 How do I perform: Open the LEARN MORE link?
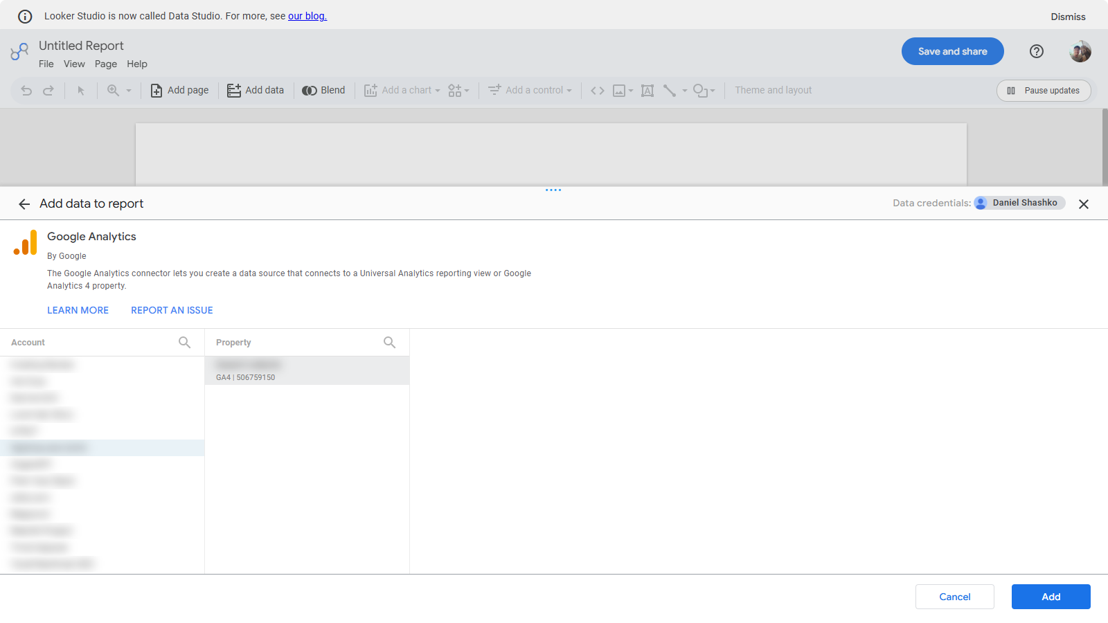tap(78, 310)
